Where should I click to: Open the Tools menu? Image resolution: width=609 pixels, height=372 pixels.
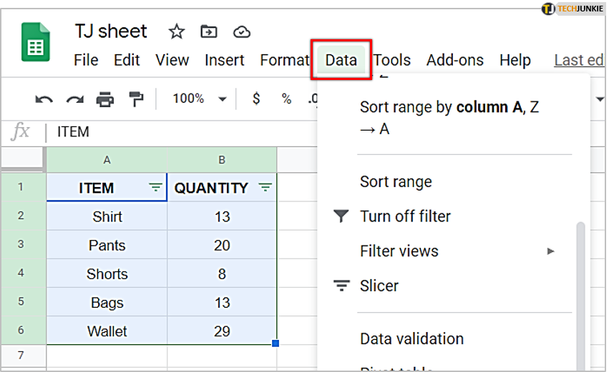click(x=392, y=60)
